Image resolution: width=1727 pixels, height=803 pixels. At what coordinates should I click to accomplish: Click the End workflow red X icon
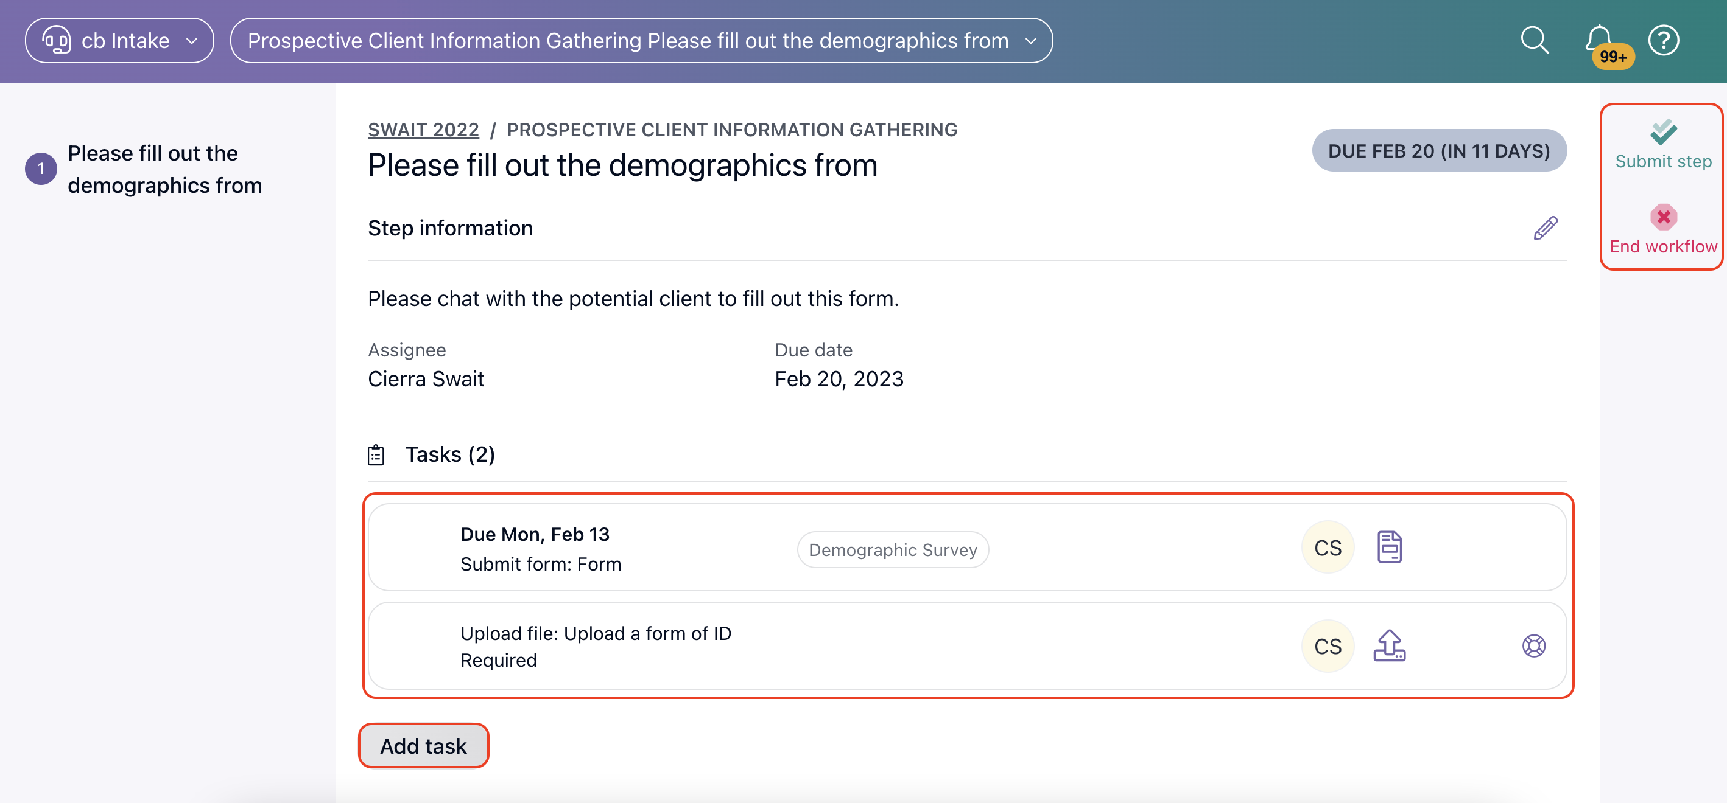tap(1663, 217)
